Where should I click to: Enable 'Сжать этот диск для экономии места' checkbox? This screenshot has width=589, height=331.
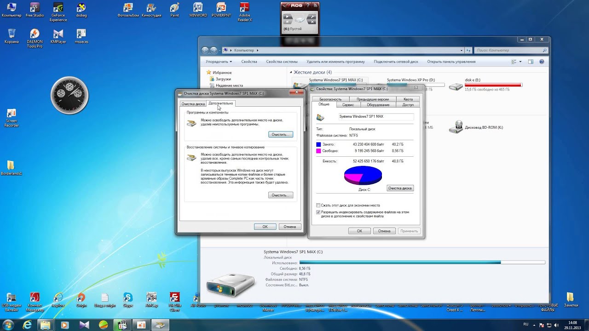click(318, 205)
